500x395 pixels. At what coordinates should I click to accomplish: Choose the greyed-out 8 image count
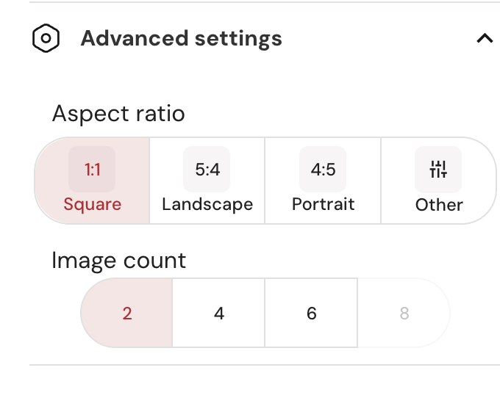(404, 313)
